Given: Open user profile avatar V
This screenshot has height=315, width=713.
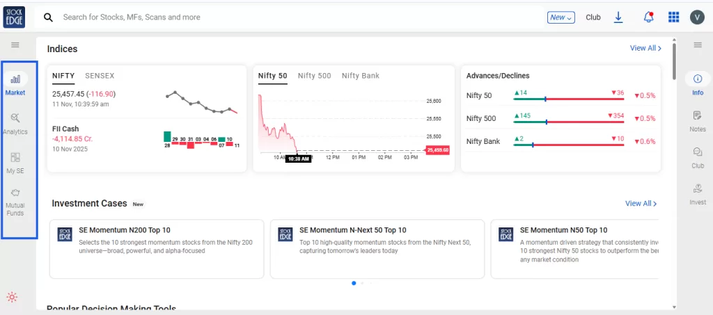Looking at the screenshot, I should click(x=697, y=17).
